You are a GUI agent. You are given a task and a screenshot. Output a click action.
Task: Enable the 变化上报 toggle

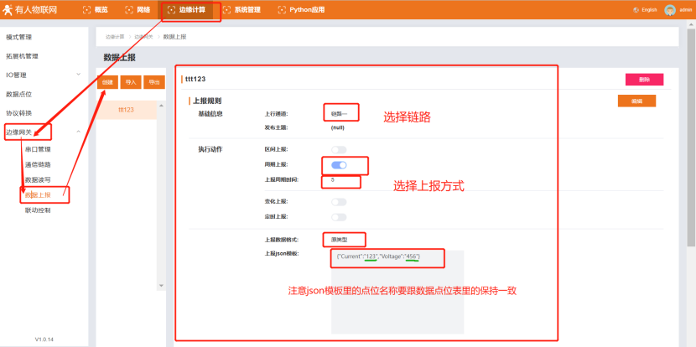[x=339, y=202]
